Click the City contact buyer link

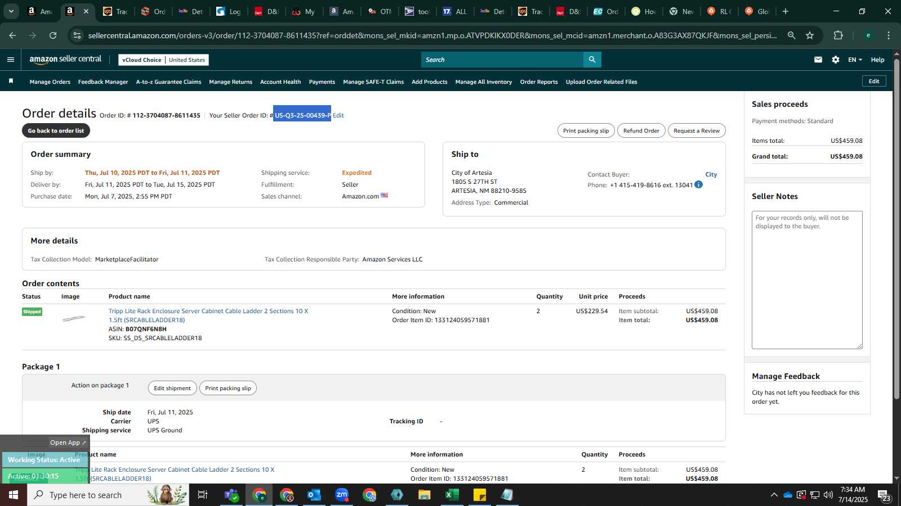click(x=711, y=174)
